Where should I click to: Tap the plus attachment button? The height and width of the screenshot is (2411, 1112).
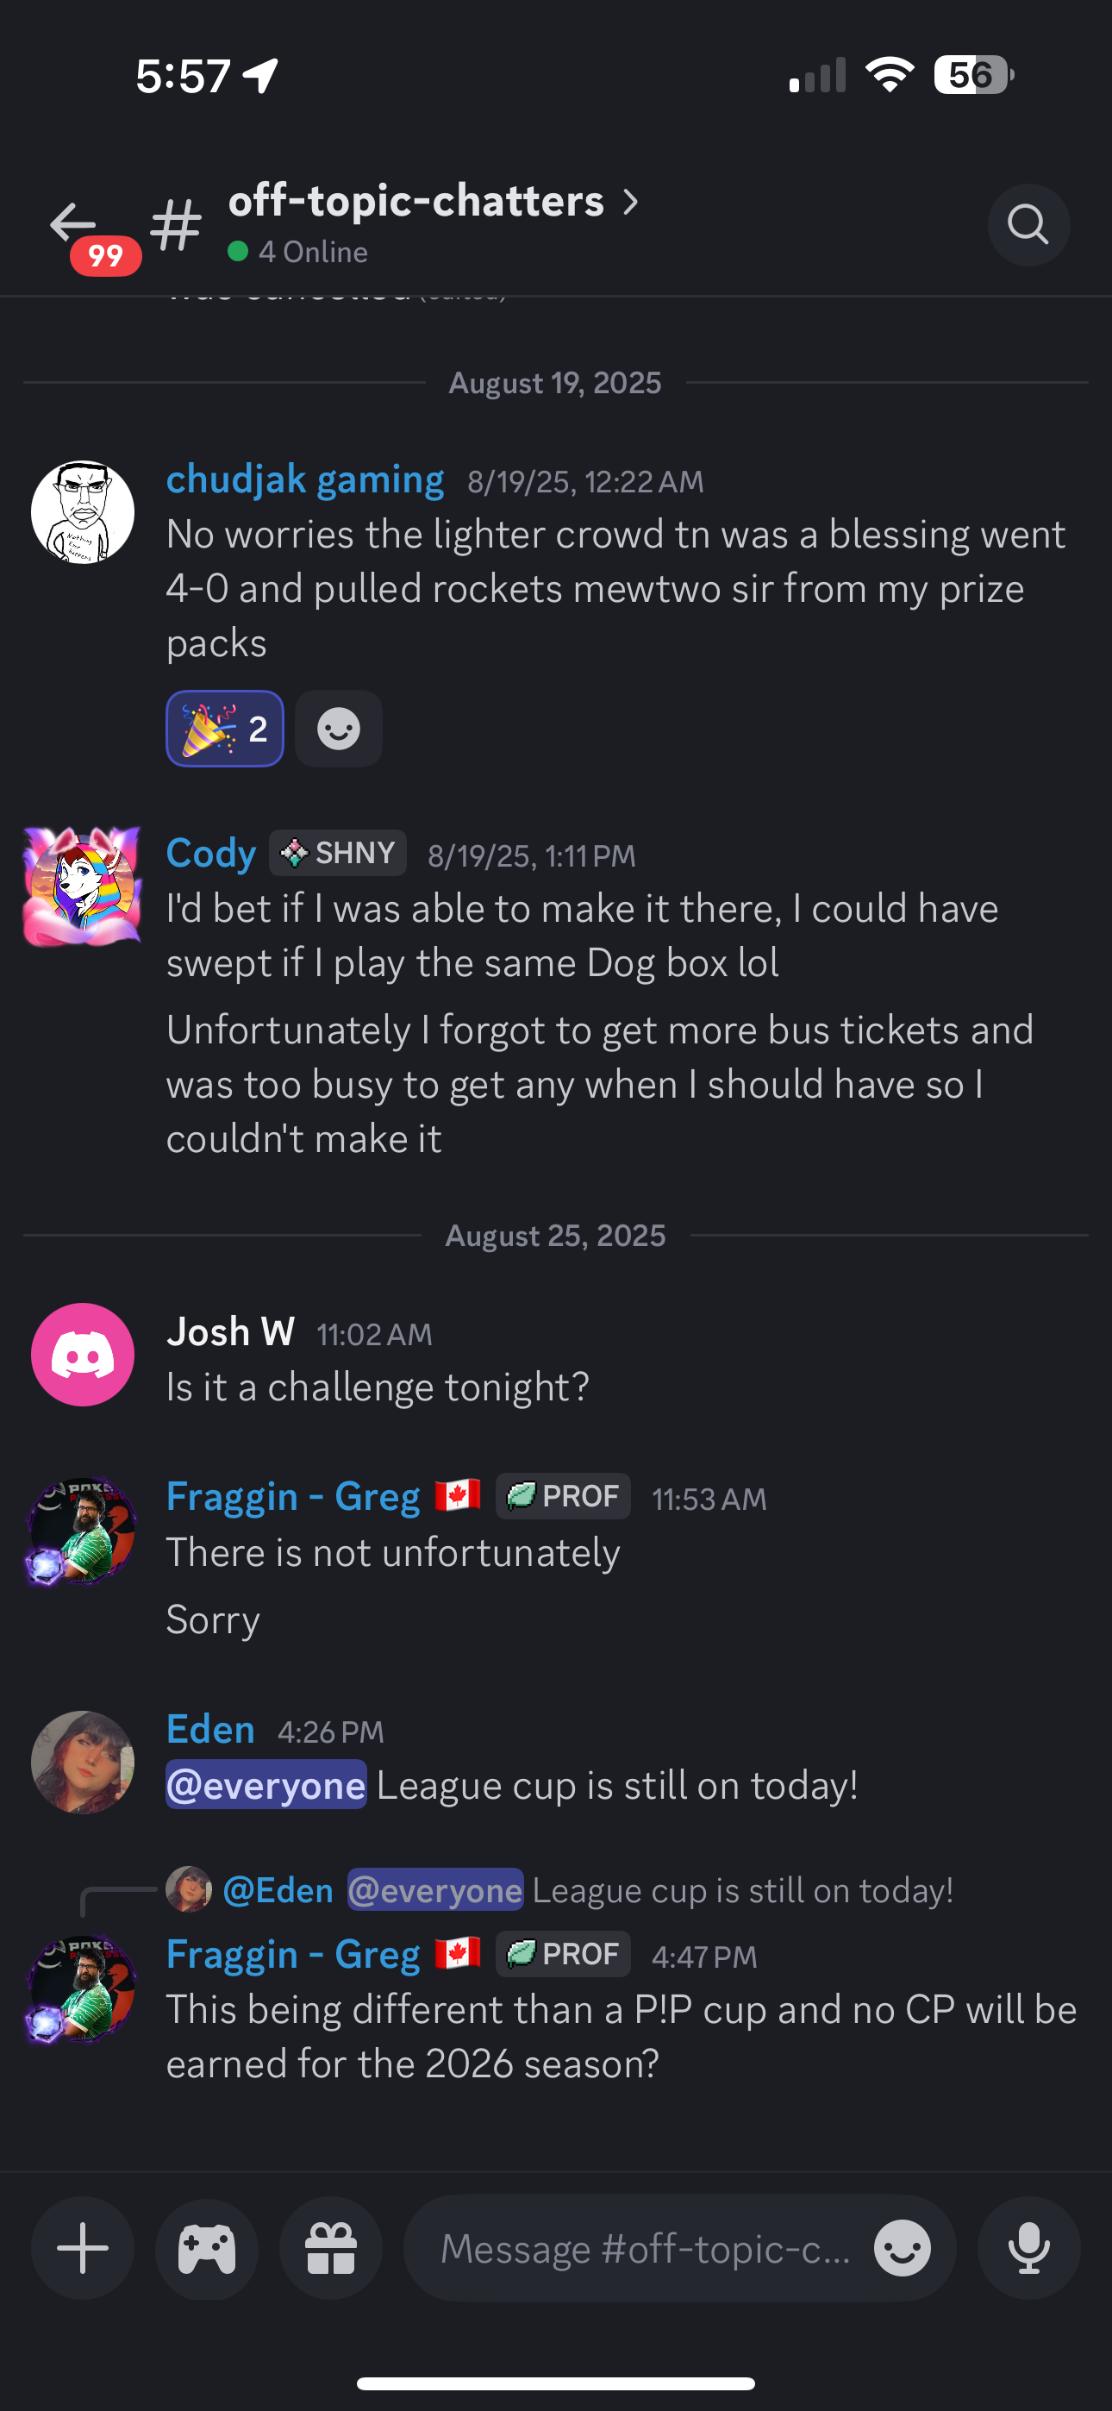[83, 2248]
